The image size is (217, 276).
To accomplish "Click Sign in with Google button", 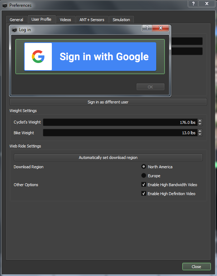I will point(90,57).
